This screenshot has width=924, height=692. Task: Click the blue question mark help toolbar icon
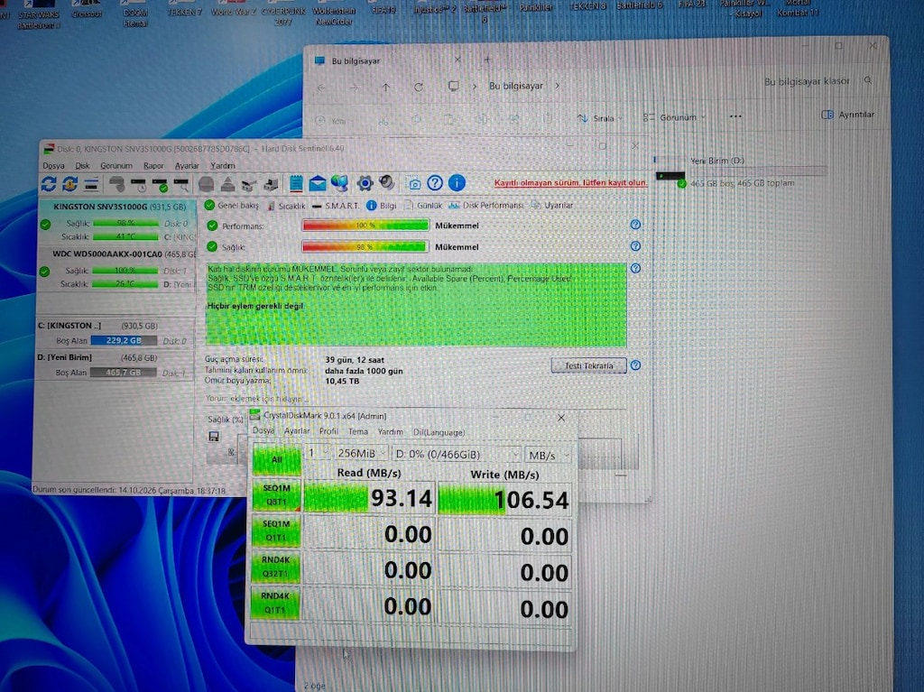click(435, 183)
